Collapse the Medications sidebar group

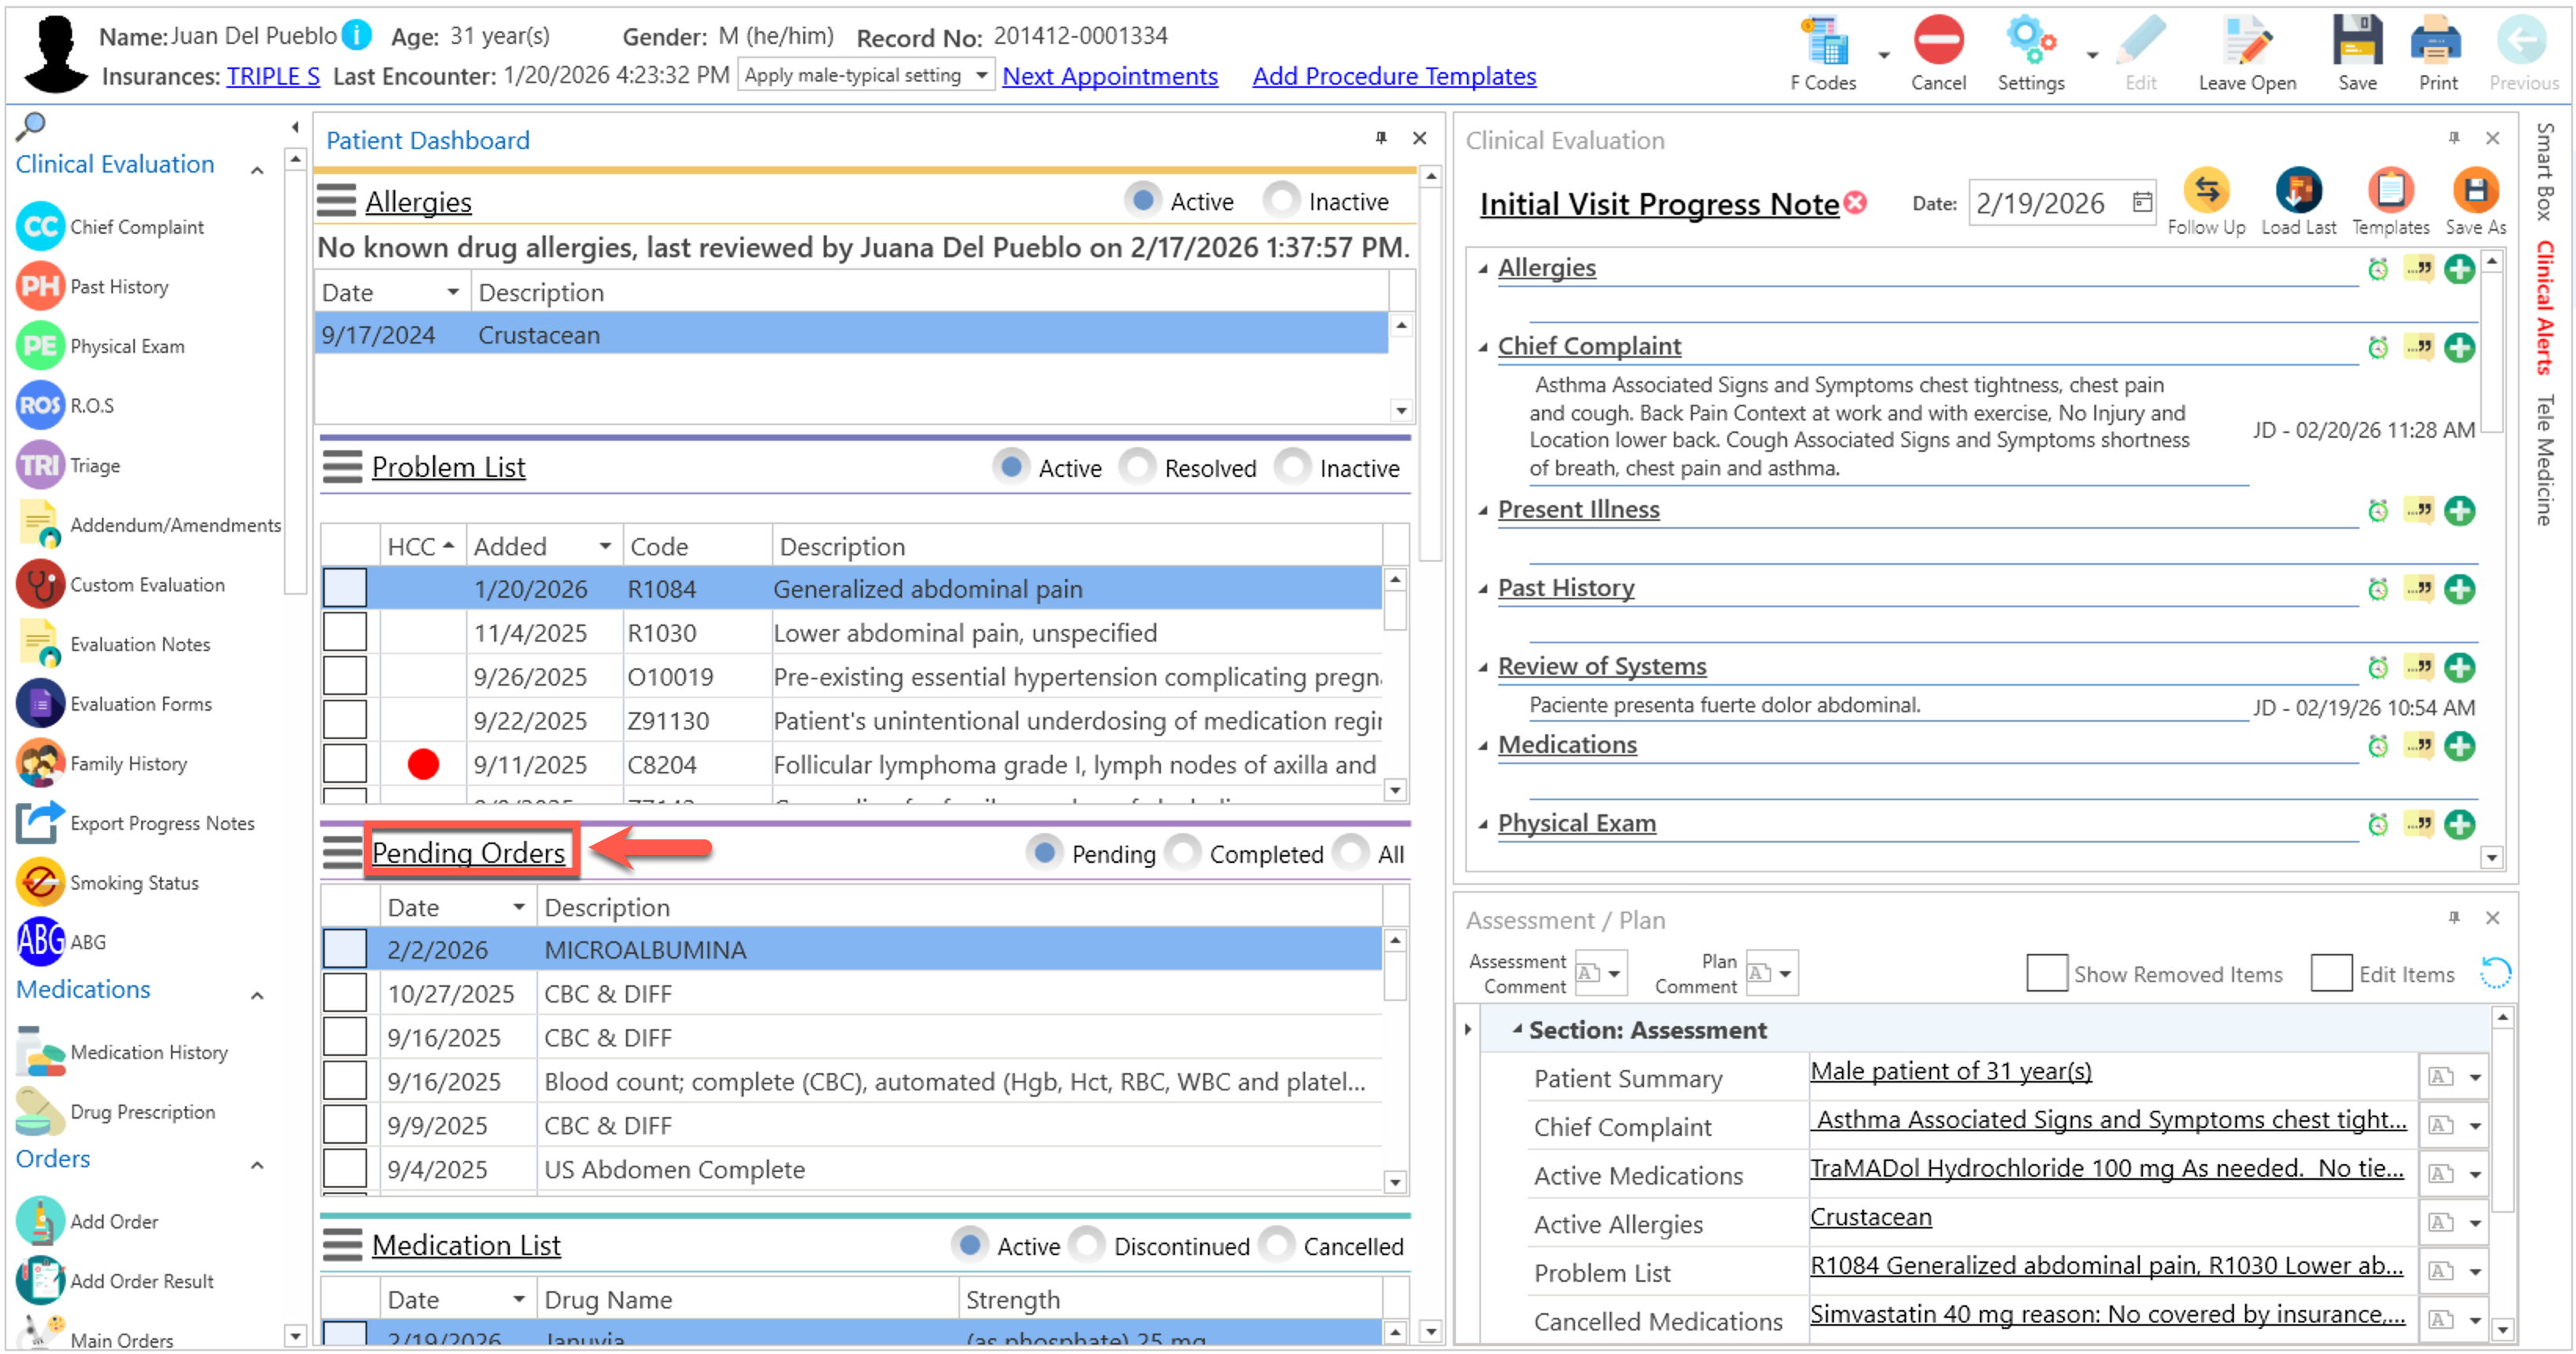click(x=257, y=996)
